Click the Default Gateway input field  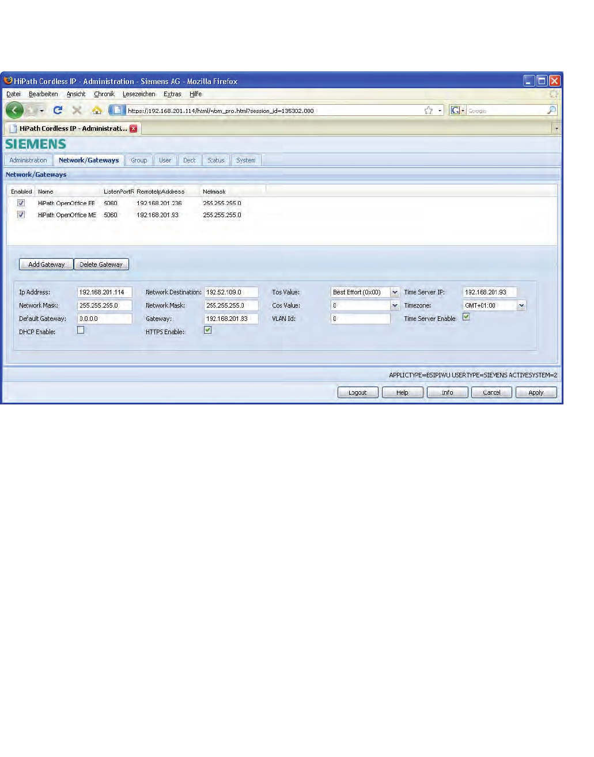pos(105,319)
